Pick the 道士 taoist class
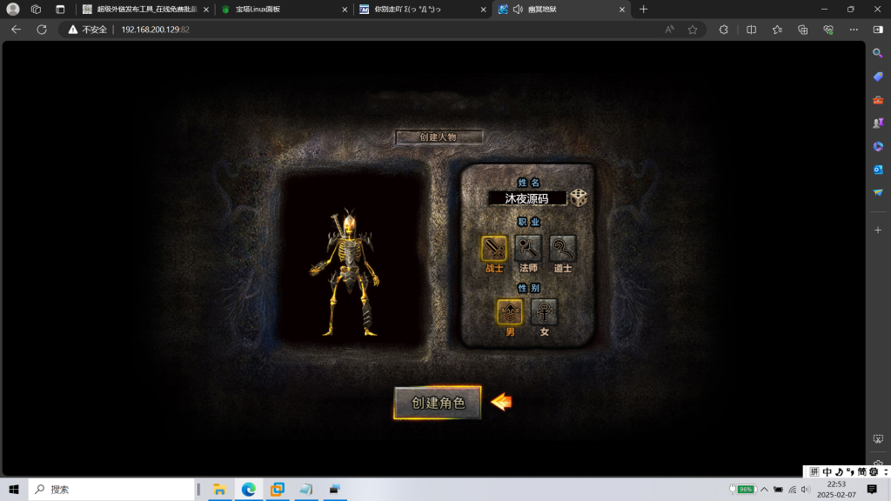891x501 pixels. [562, 250]
